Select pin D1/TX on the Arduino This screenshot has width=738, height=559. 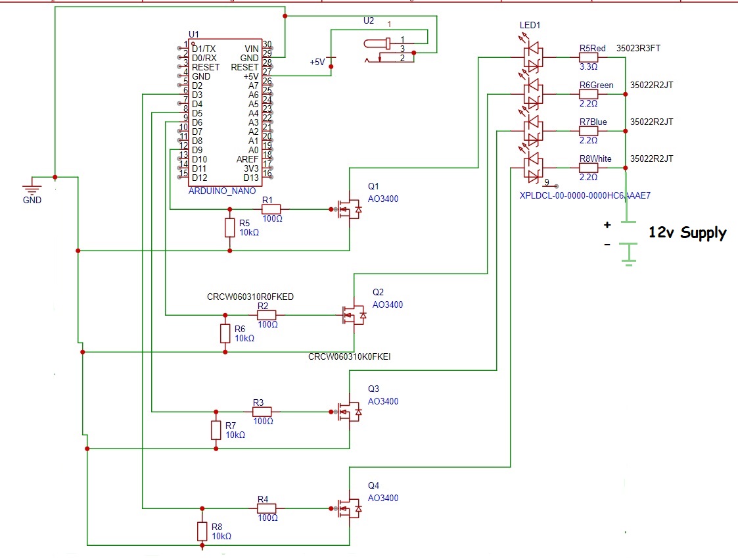click(x=203, y=47)
